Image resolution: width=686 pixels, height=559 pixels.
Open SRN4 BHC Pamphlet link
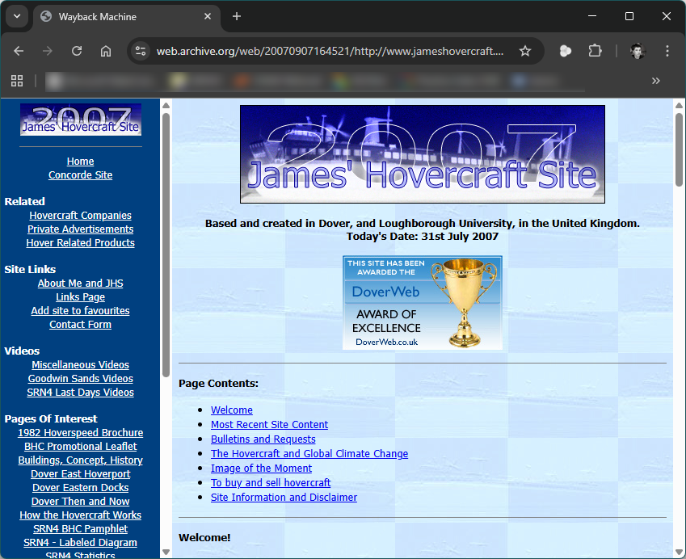[x=81, y=529]
